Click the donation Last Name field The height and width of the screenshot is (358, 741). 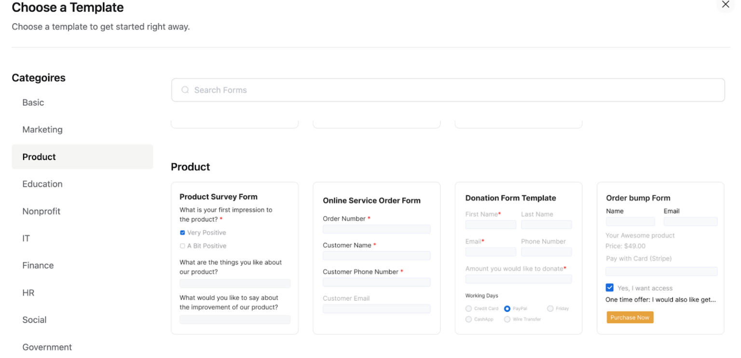tap(546, 225)
